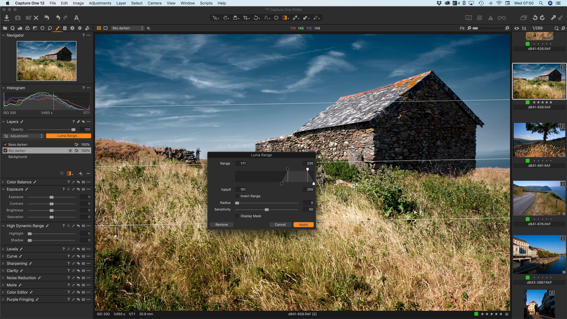Viewport: 567px width, 319px height.
Task: Select the d841-661.RAF thumbnail
Action: pos(539,140)
